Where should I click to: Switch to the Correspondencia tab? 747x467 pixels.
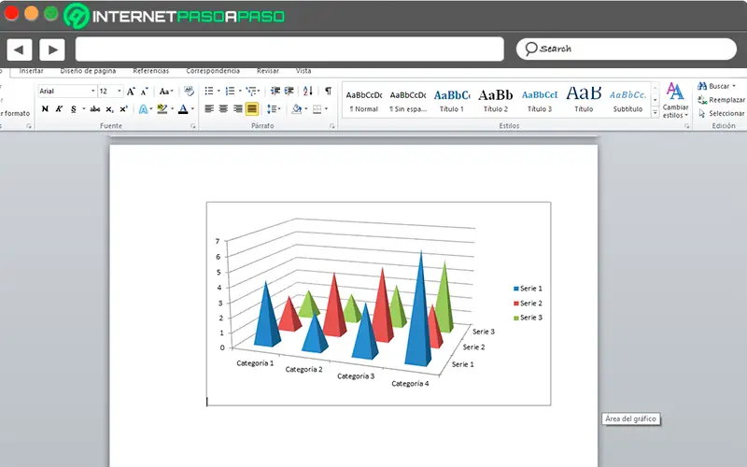(x=213, y=71)
